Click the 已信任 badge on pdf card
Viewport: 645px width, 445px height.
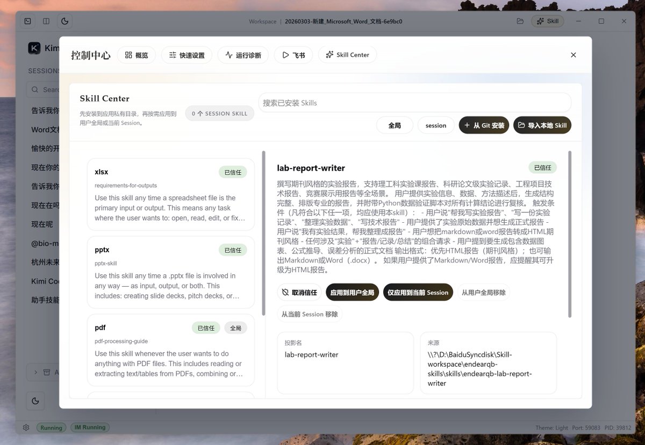point(206,328)
